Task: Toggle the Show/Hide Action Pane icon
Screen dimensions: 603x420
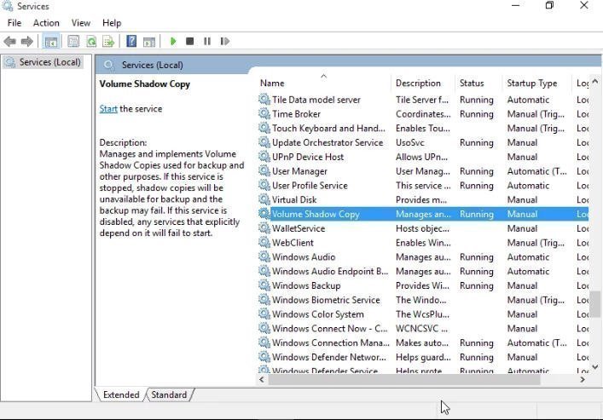Action: [149, 41]
